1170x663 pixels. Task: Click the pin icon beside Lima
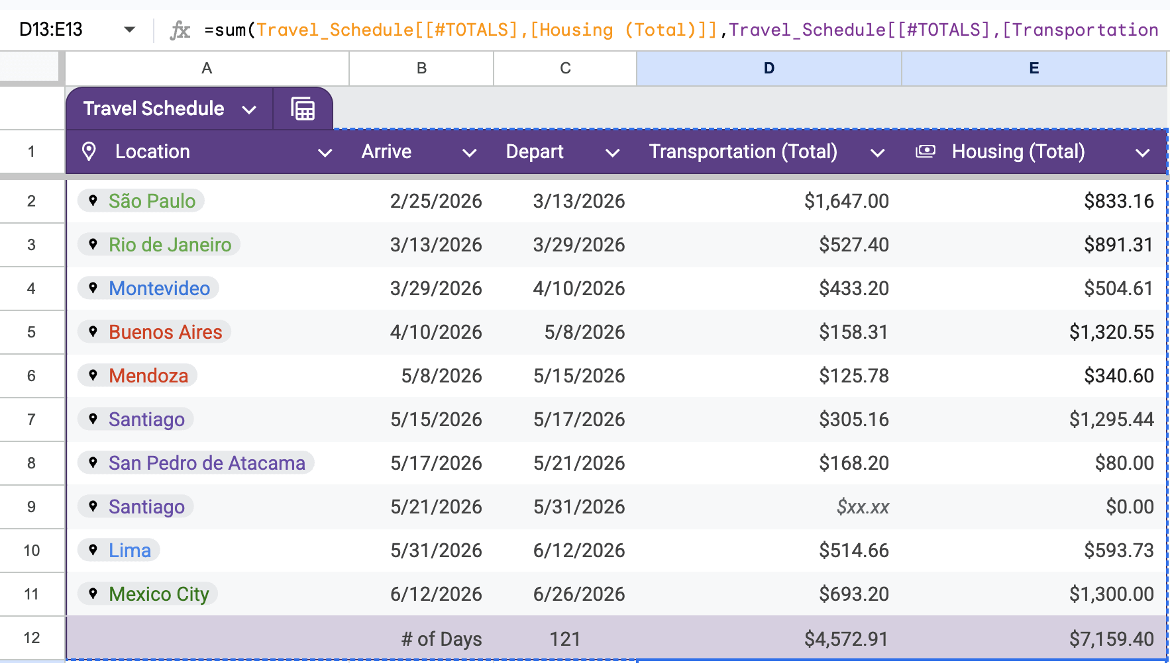pos(93,550)
